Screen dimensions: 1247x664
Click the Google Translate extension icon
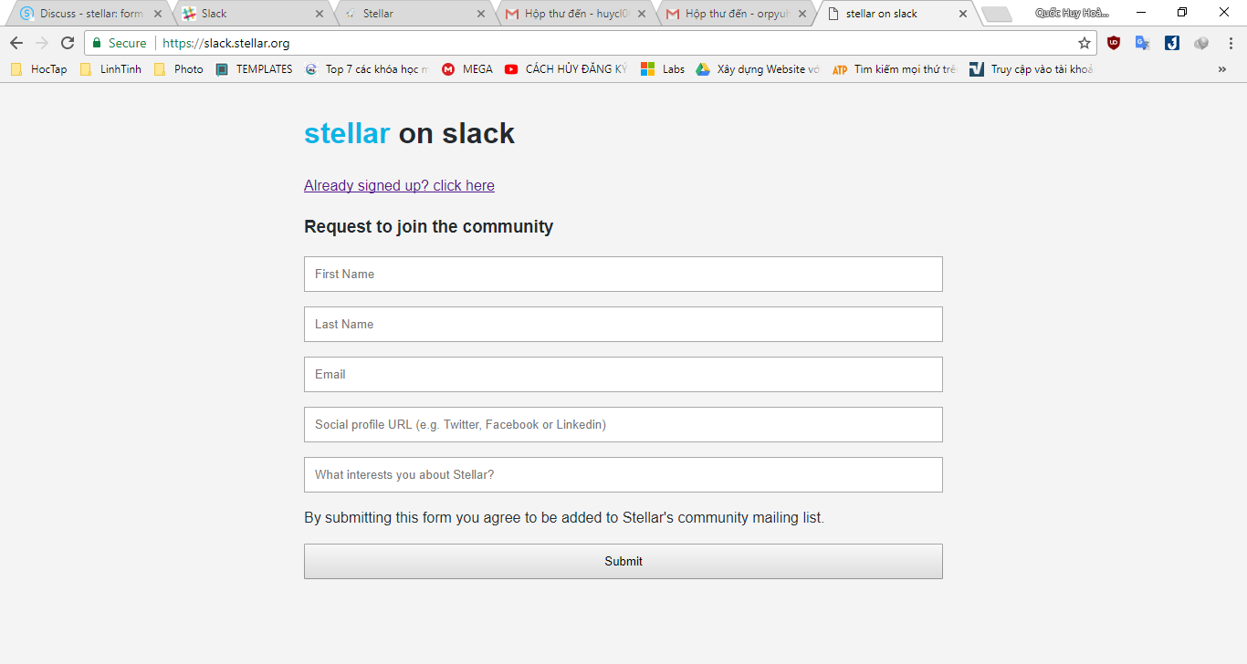1142,43
